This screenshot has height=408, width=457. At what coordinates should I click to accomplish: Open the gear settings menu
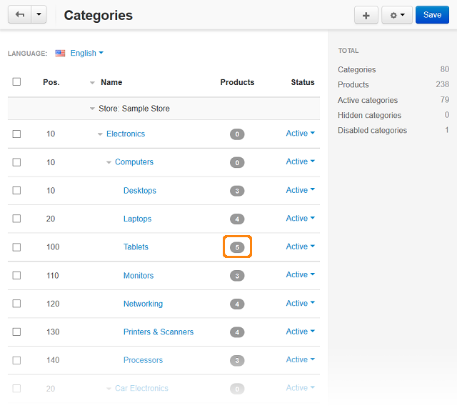coord(397,15)
